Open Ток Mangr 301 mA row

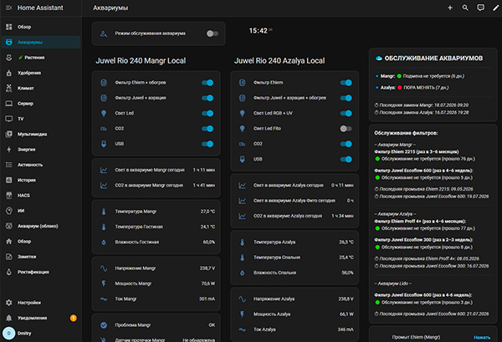tap(156, 299)
